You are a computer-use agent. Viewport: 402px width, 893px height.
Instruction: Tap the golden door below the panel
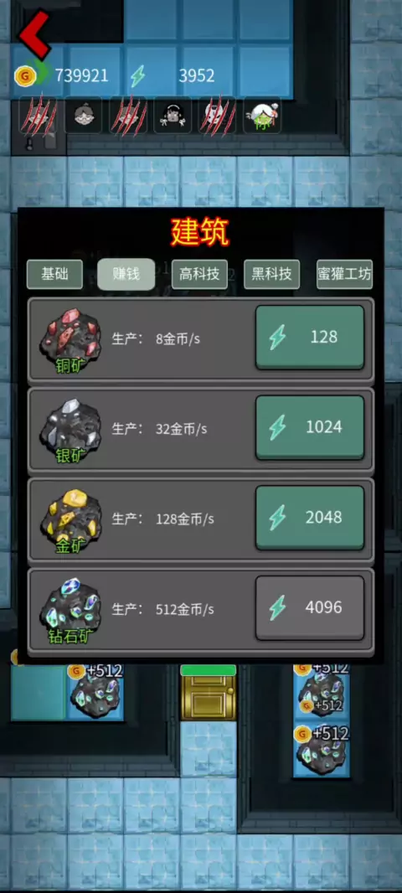click(208, 692)
